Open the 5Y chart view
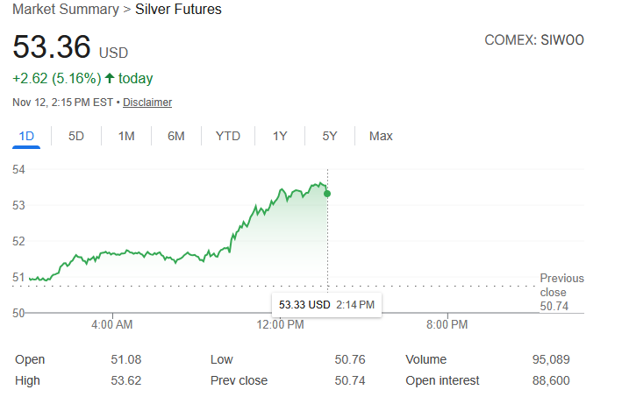The width and height of the screenshot is (622, 404). click(330, 136)
